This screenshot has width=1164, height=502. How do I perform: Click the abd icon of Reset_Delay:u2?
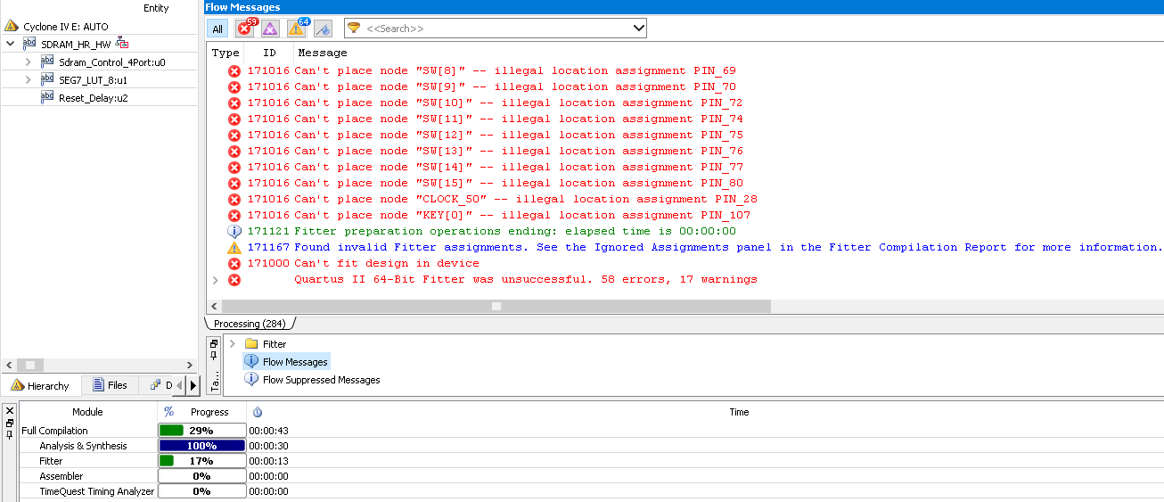coord(48,97)
